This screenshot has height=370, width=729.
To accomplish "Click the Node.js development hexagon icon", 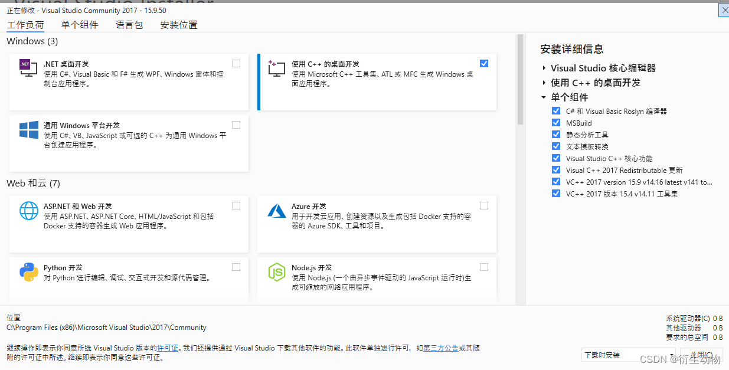I will tap(276, 272).
